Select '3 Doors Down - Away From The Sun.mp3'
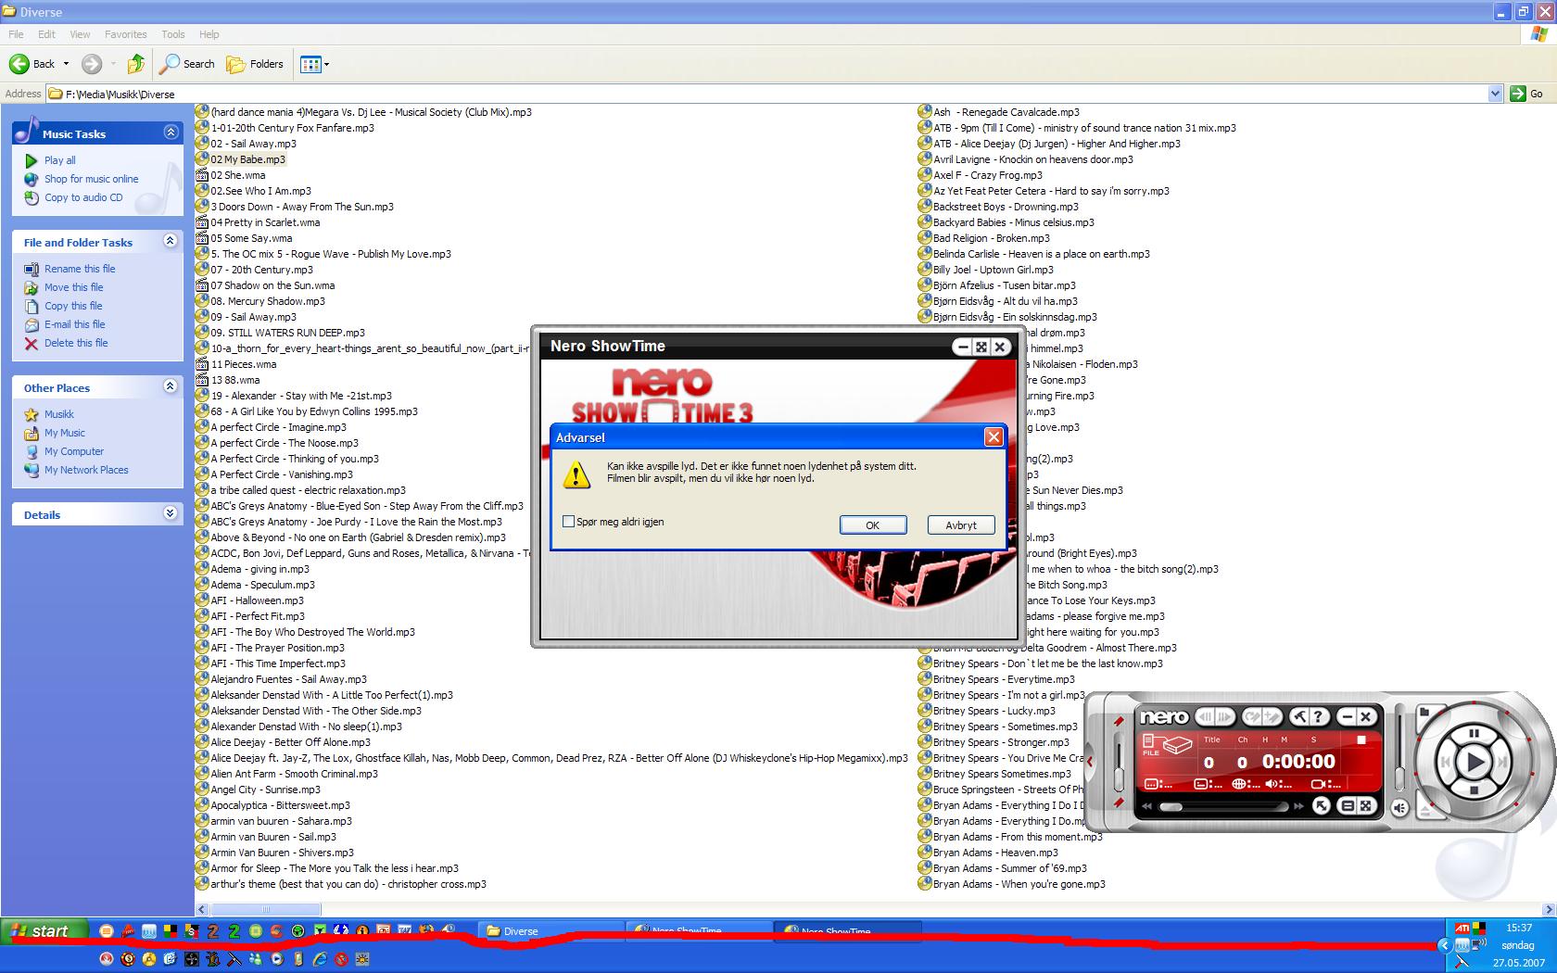Image resolution: width=1557 pixels, height=973 pixels. coord(302,207)
